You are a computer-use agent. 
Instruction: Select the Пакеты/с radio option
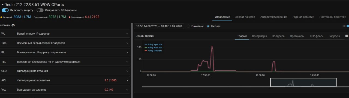(188, 26)
